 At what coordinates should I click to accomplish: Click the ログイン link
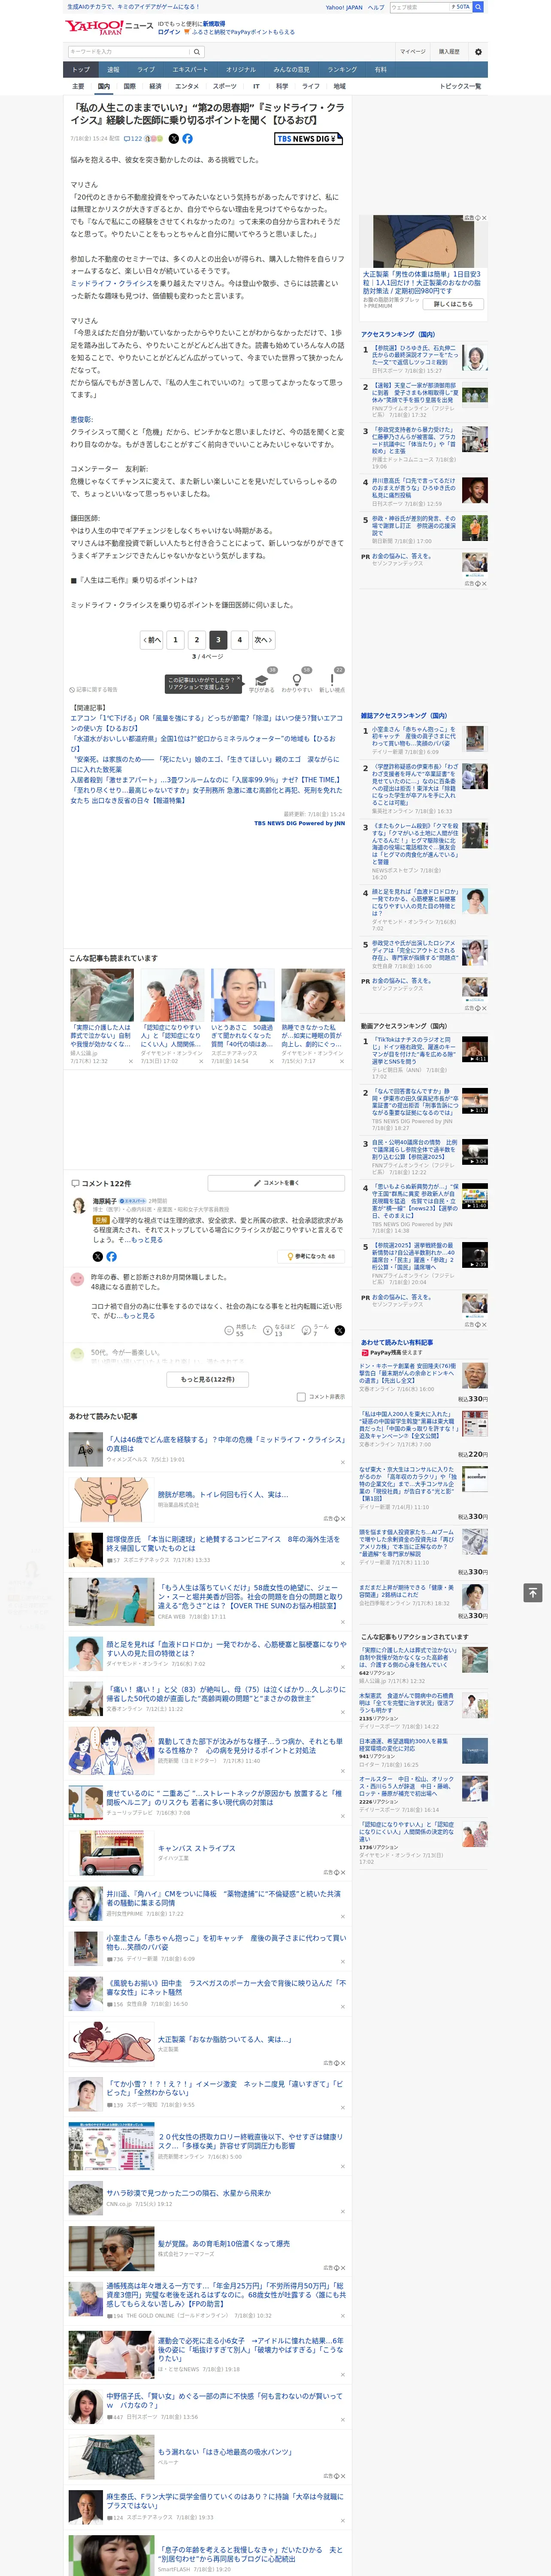tap(169, 32)
